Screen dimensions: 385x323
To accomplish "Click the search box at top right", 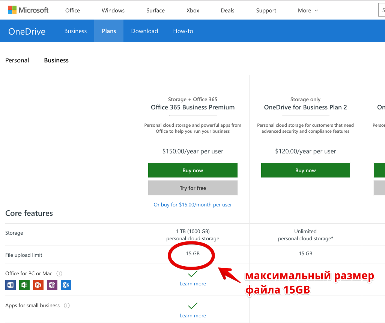I will 381,10.
